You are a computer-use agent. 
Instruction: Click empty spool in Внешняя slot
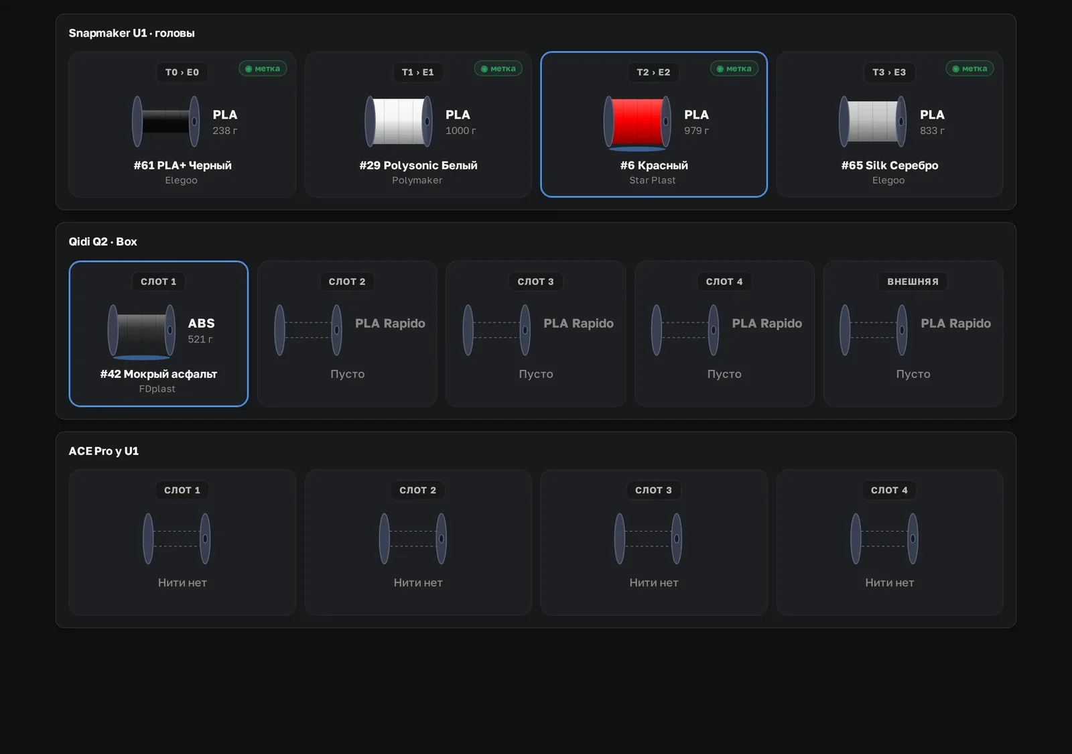(x=874, y=330)
